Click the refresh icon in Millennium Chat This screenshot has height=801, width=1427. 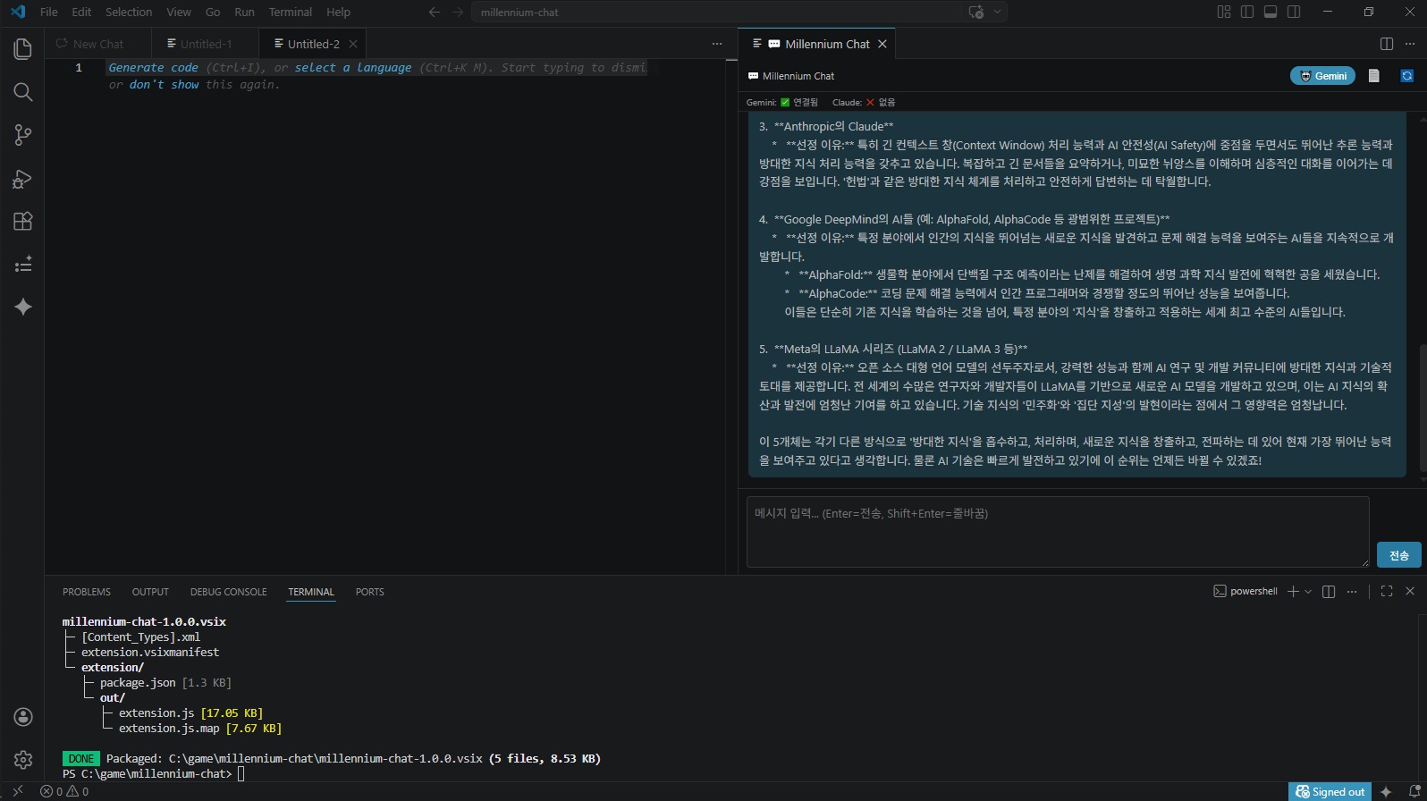point(1406,76)
